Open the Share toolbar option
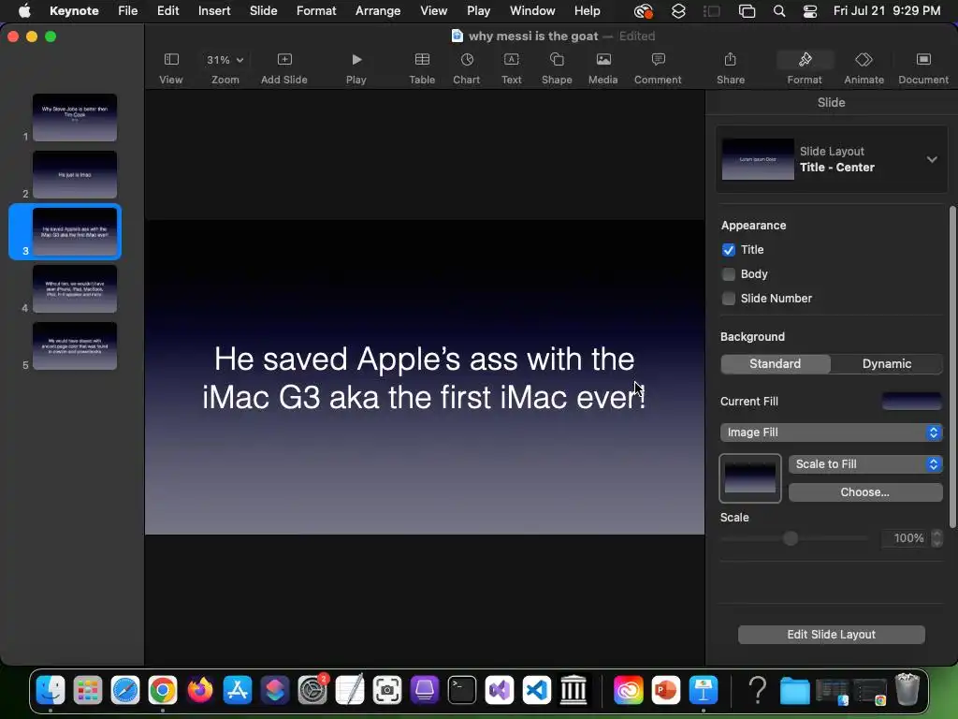 pos(730,67)
